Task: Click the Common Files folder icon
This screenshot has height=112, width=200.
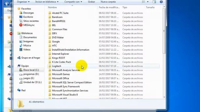Action: (50, 29)
